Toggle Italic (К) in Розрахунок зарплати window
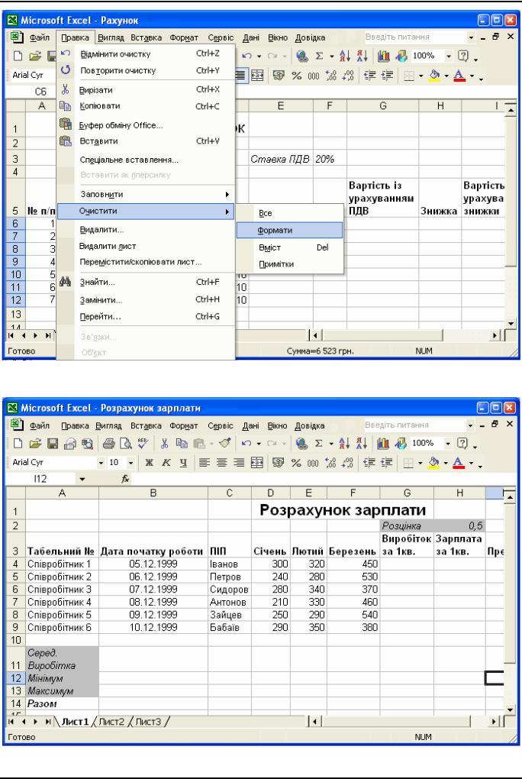Image resolution: width=522 pixels, height=779 pixels. point(166,463)
